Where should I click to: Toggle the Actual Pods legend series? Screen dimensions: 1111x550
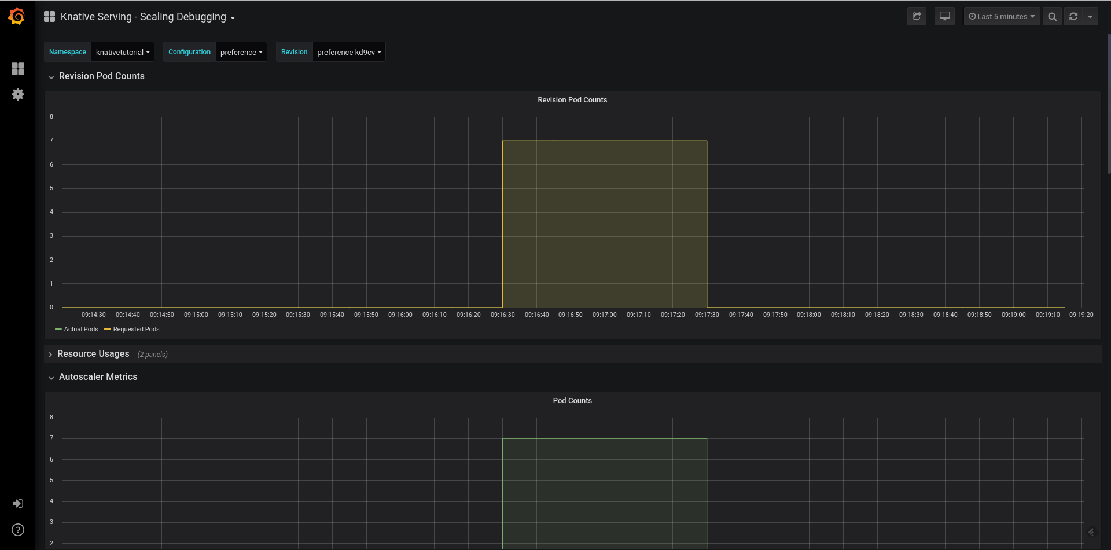point(81,329)
